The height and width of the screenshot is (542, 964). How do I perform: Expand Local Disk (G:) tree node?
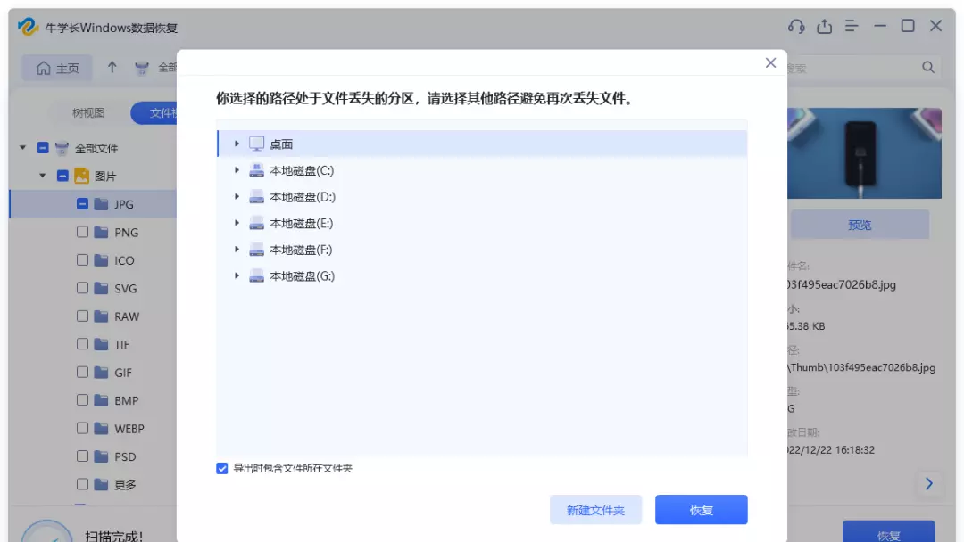pyautogui.click(x=237, y=276)
